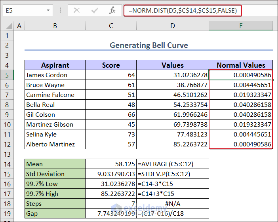Select column B header
Screen dimensions: 278x222
(55, 26)
